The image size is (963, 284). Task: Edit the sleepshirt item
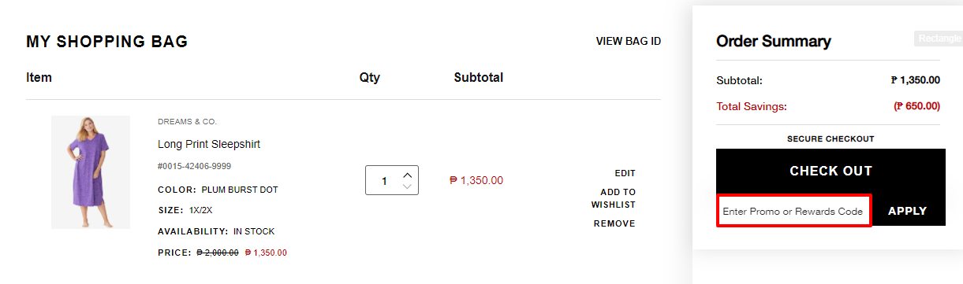625,173
